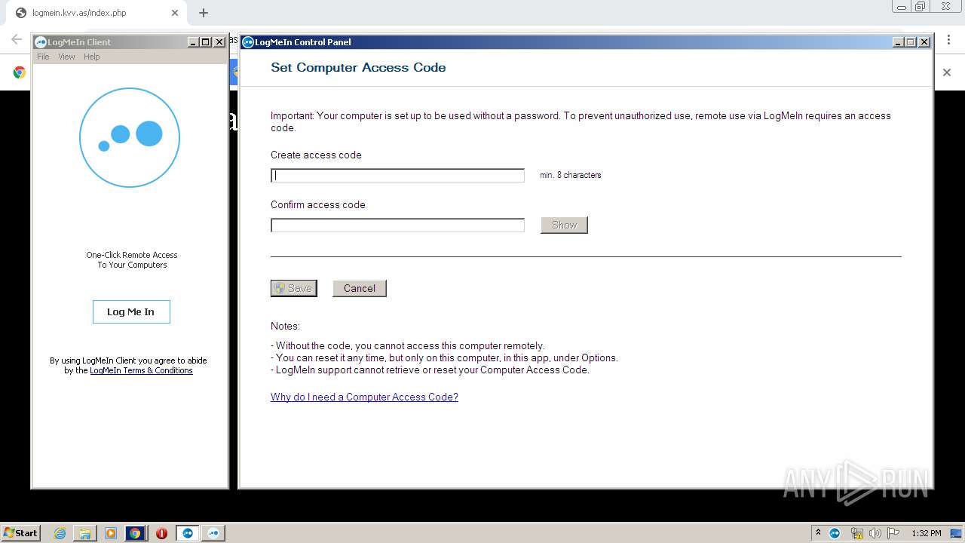The height and width of the screenshot is (543, 965).
Task: Click the 1:32 PM taskbar clock
Action: 926,533
